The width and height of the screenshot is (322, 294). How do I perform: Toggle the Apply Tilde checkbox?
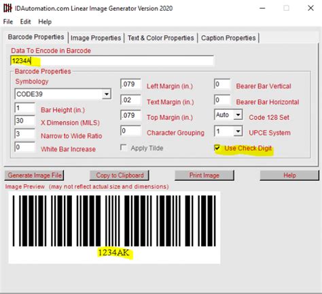tap(124, 148)
